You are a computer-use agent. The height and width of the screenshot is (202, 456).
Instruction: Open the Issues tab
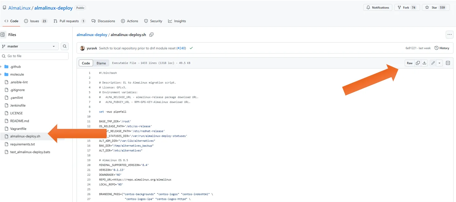(x=36, y=21)
